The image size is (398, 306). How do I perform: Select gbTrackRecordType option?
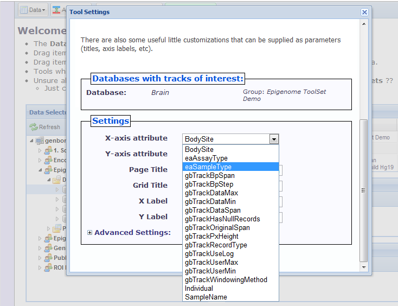[216, 245]
